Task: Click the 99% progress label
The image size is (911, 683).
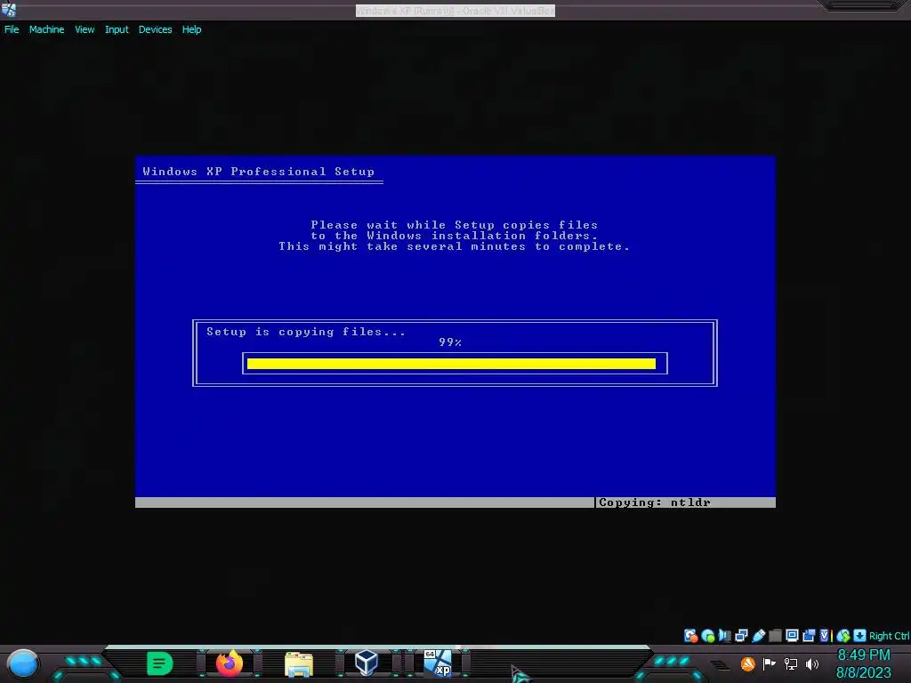Action: click(450, 342)
